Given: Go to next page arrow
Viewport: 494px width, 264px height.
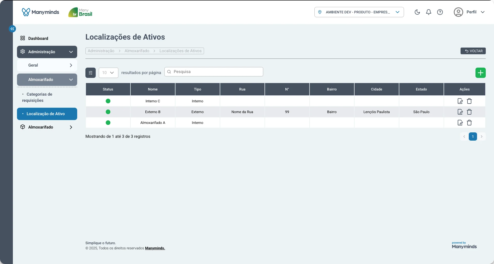Looking at the screenshot, I should pyautogui.click(x=482, y=136).
